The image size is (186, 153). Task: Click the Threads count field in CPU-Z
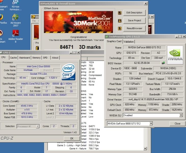(x=73, y=126)
